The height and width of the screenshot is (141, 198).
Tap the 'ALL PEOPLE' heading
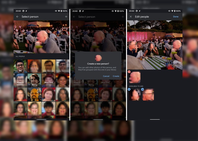(20, 56)
